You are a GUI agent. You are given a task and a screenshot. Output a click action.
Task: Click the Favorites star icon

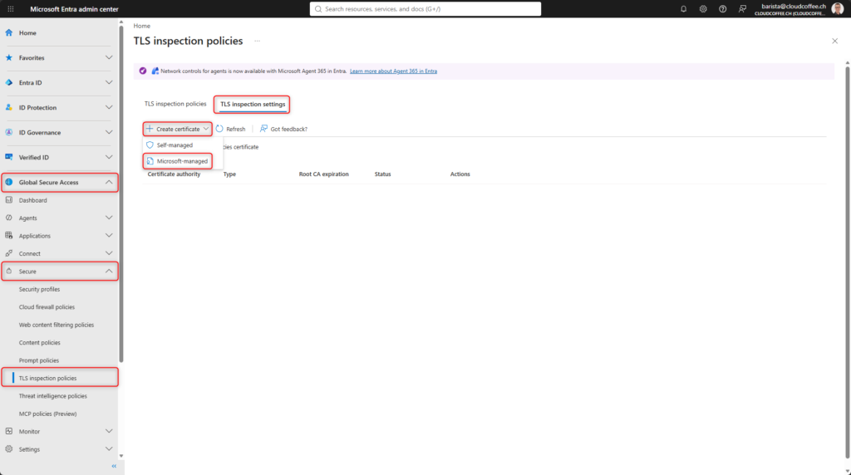[8, 57]
